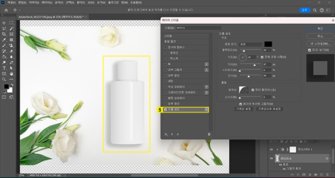335x178 pixels.
Task: Toggle the 드롭 섀도 (Drop Shadow) checkbox
Action: (x=166, y=109)
